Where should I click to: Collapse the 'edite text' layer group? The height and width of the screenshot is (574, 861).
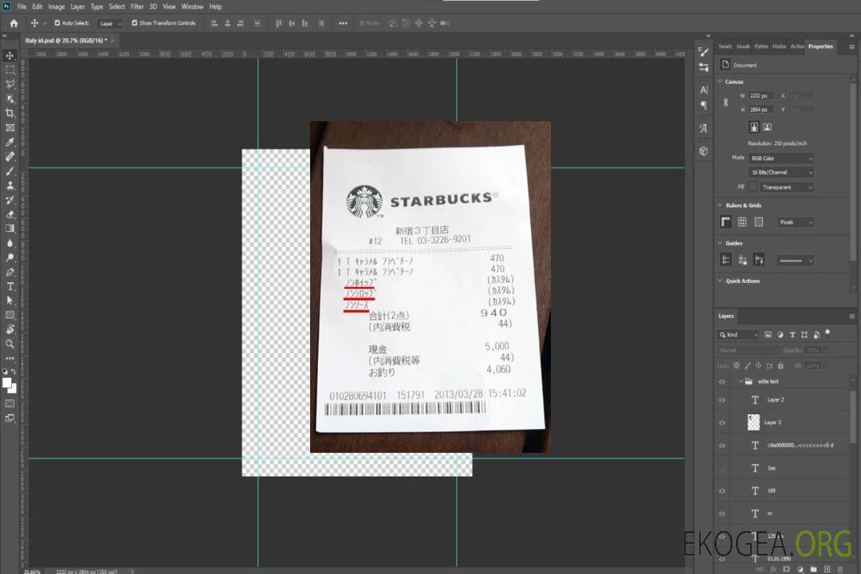pos(741,381)
